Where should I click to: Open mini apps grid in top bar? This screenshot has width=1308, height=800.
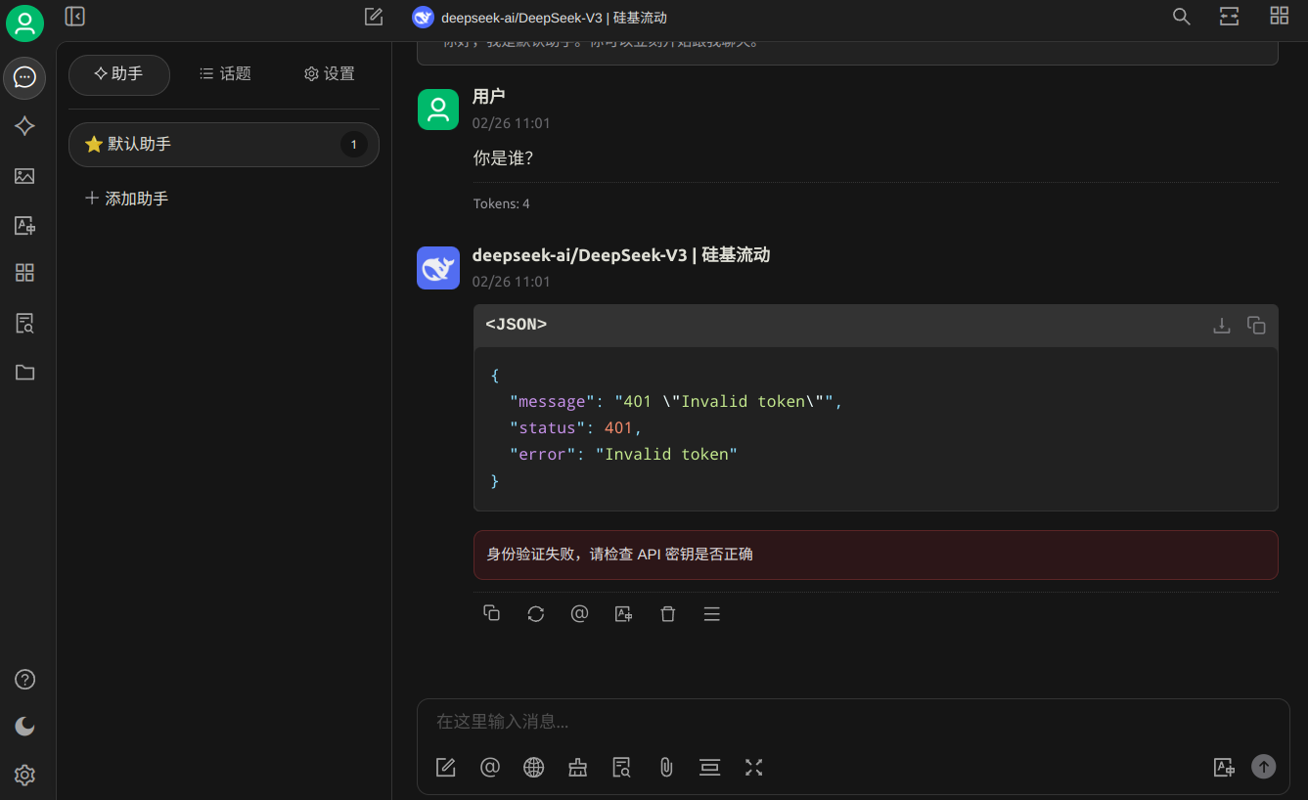1279,16
